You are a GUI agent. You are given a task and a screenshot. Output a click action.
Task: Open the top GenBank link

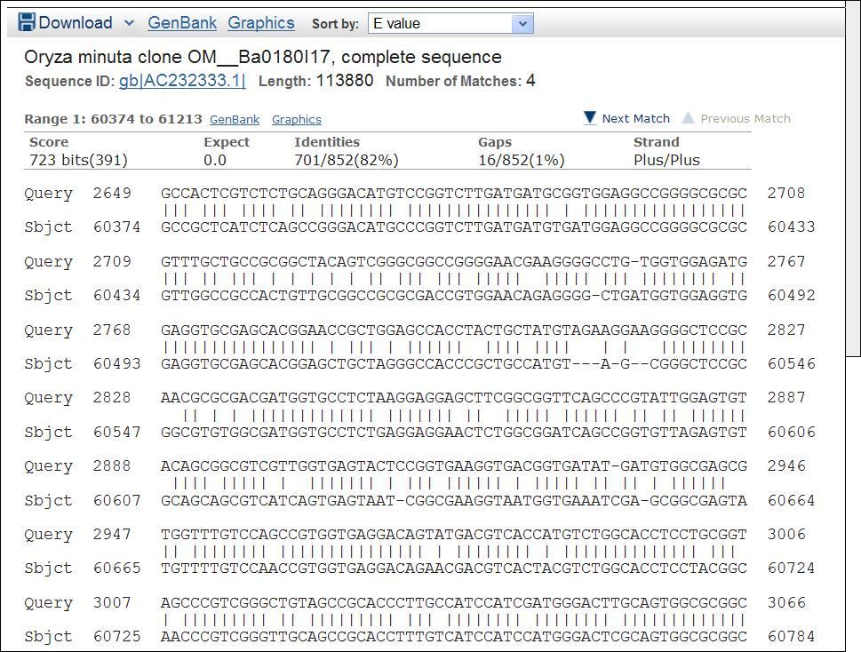[182, 22]
